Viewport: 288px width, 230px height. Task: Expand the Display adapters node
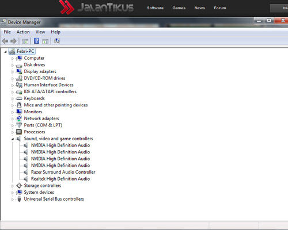[x=13, y=72]
